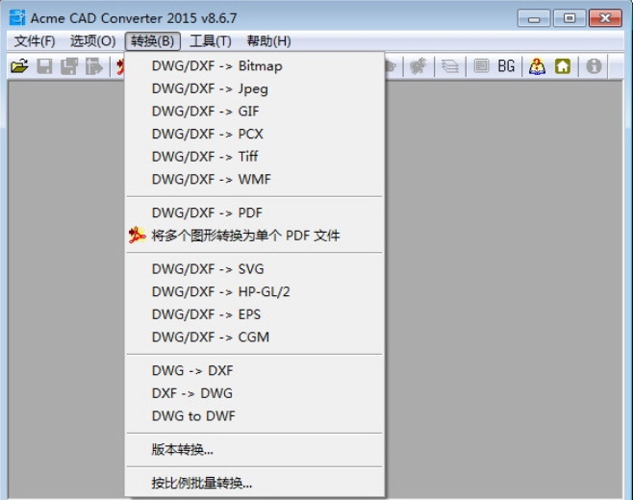
Task: Choose DWG/DXF -> GIF
Action: [254, 111]
